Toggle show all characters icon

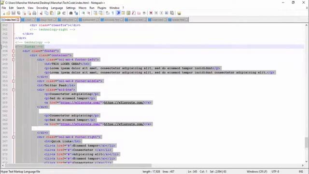pyautogui.click(x=112, y=13)
